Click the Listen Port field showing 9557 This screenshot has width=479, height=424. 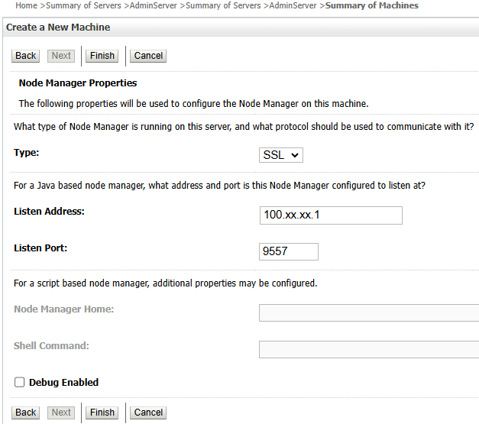pos(289,251)
